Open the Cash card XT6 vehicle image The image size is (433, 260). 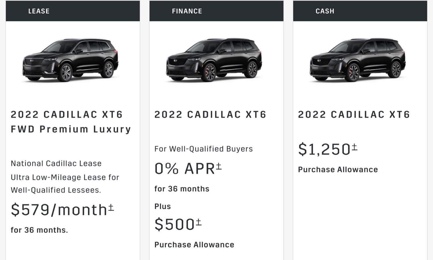pyautogui.click(x=358, y=60)
